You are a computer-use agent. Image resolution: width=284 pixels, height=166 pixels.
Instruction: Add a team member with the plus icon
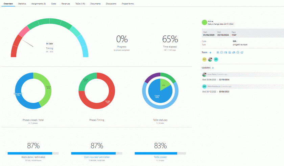(210, 53)
